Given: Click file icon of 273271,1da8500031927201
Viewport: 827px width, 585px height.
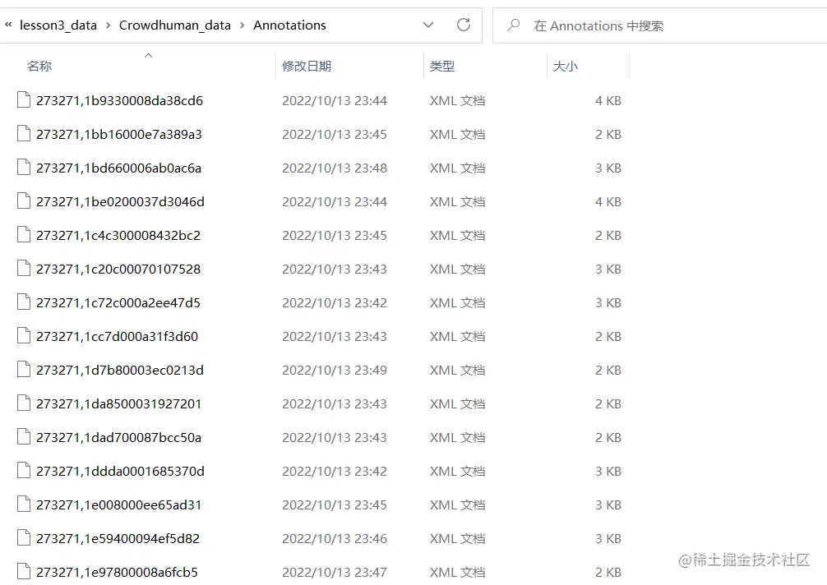Looking at the screenshot, I should point(24,403).
